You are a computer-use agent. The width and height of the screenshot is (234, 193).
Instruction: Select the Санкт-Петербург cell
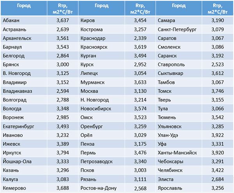[179, 29]
